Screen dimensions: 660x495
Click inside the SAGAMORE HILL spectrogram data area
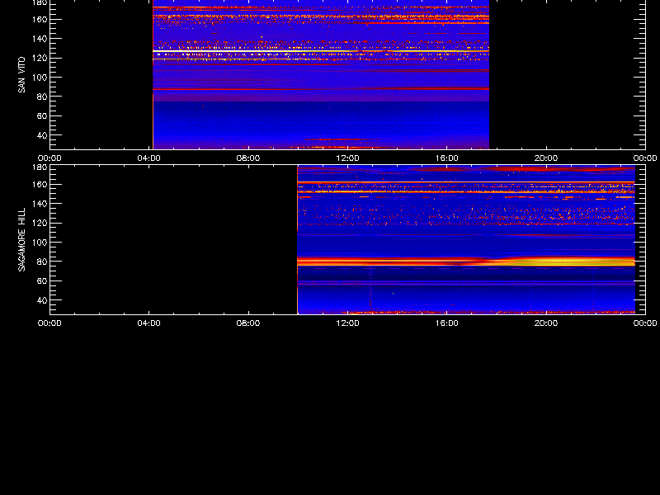(466, 240)
